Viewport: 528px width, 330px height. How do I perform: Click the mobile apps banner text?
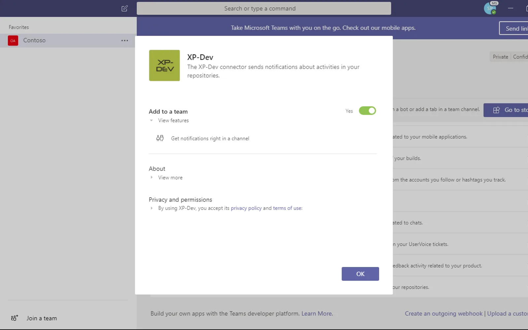tap(323, 28)
